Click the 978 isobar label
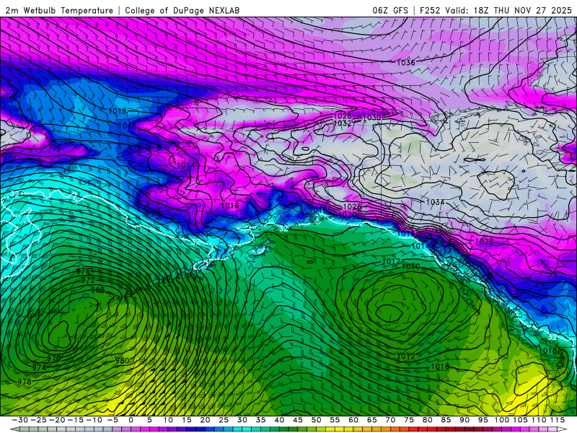 coord(25,382)
